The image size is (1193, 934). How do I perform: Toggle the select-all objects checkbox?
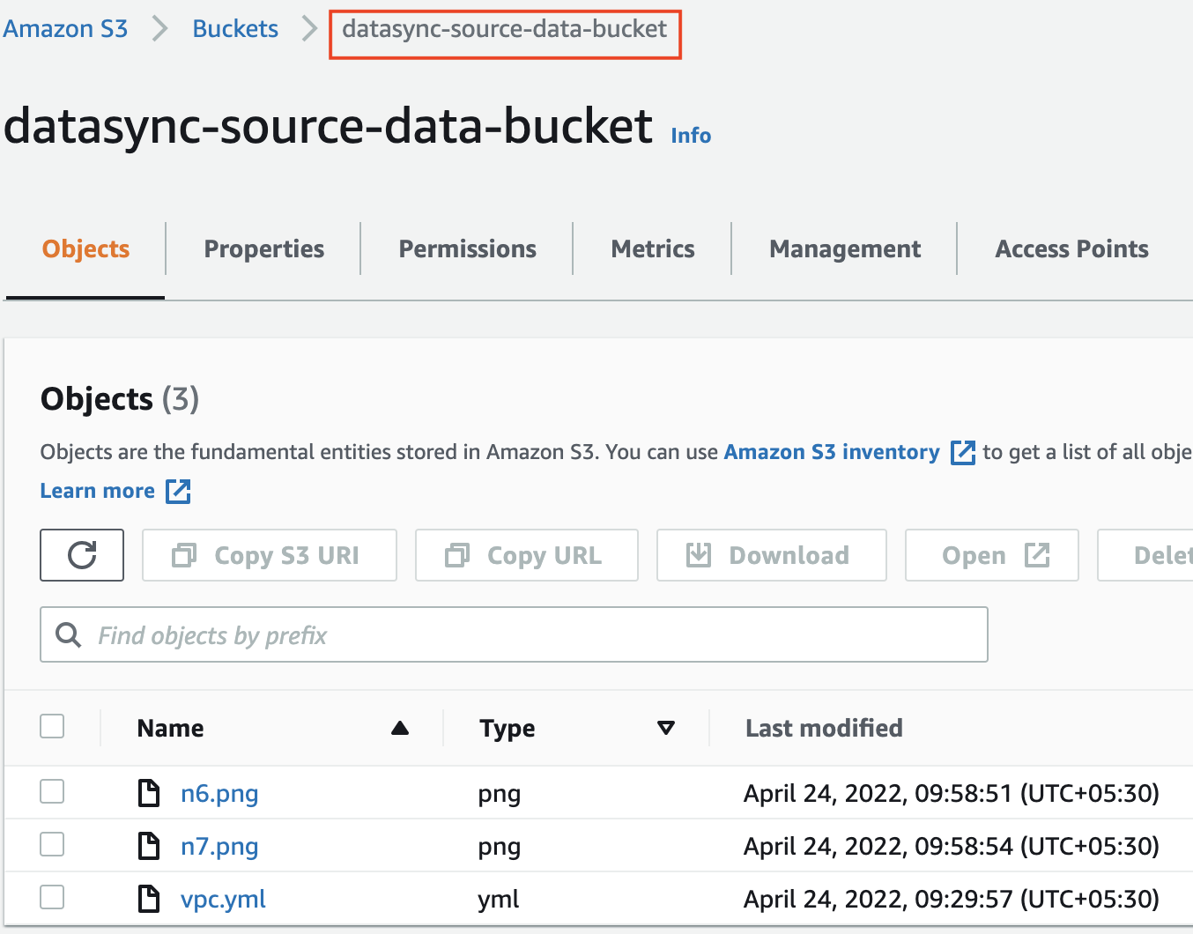tap(52, 726)
